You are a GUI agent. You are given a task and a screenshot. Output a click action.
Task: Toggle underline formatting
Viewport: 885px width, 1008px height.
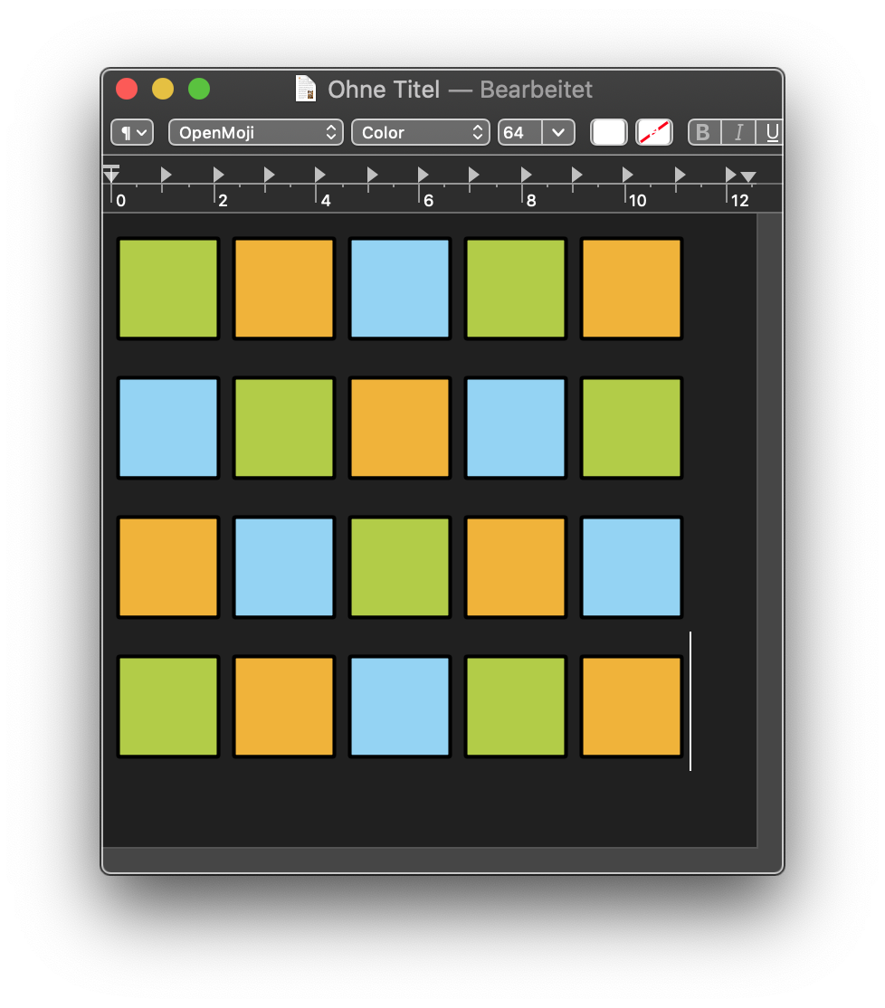tap(771, 132)
